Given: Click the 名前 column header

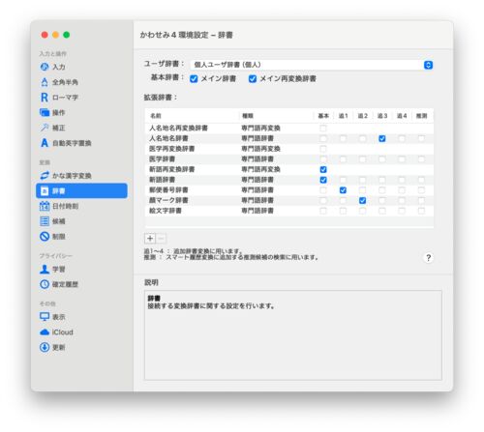Looking at the screenshot, I should [192, 116].
